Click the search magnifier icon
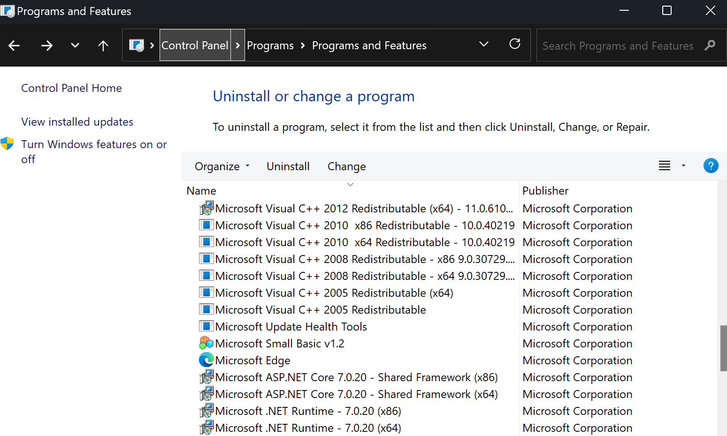The image size is (727, 436). coord(710,45)
